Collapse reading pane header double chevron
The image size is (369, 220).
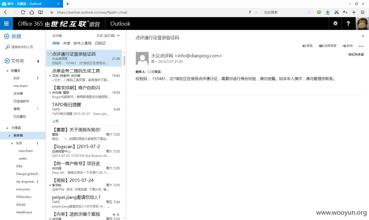pos(363,36)
